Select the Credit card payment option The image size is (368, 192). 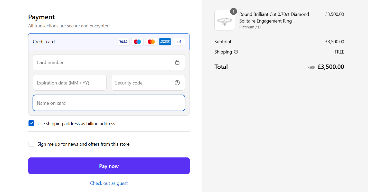point(44,42)
